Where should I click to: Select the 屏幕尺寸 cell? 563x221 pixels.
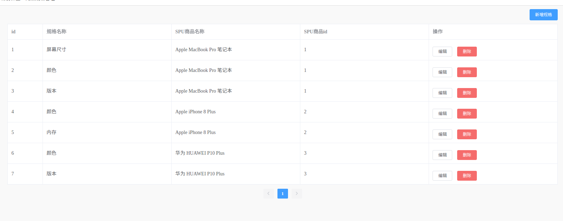pos(107,50)
